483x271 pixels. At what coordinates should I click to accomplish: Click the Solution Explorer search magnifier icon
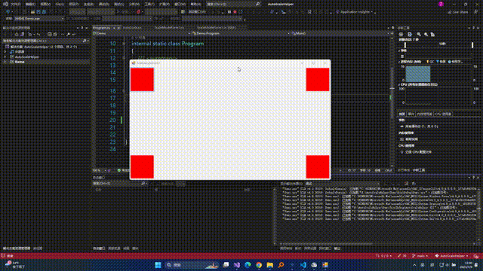coord(85,41)
